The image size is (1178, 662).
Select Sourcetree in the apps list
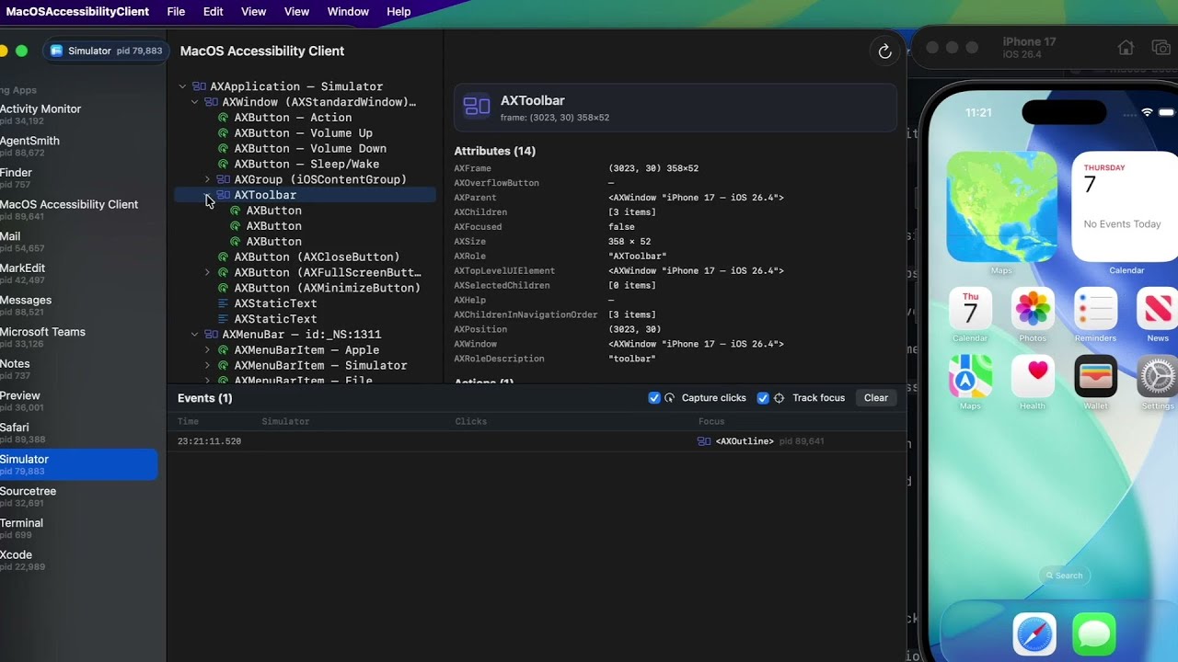[x=78, y=496]
